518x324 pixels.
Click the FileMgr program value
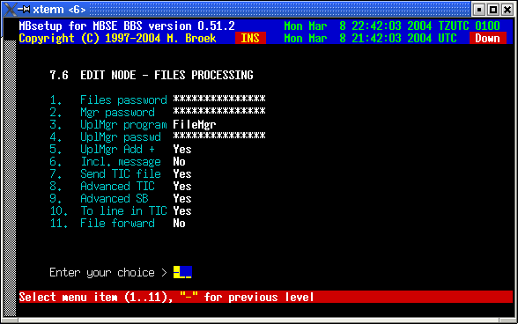195,125
